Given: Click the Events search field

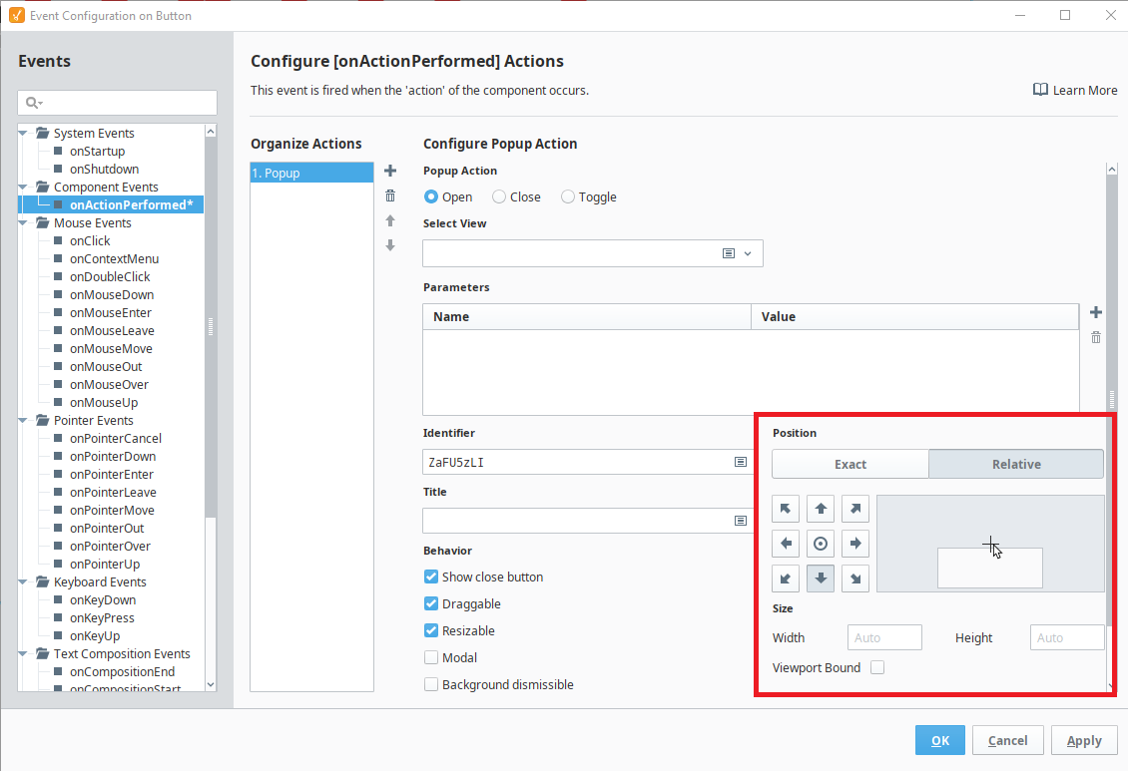Looking at the screenshot, I should (x=117, y=103).
